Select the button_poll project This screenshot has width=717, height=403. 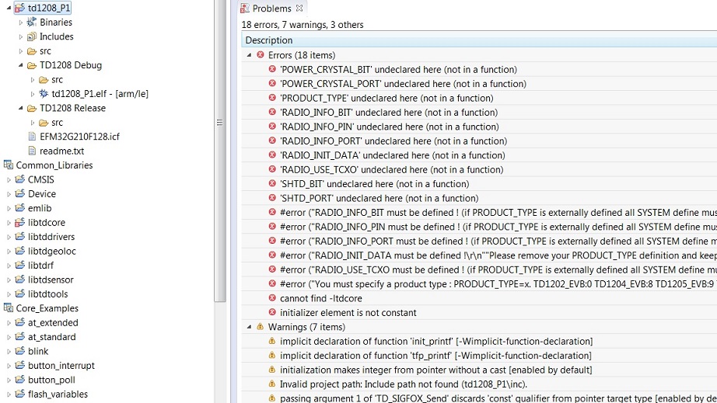point(51,380)
